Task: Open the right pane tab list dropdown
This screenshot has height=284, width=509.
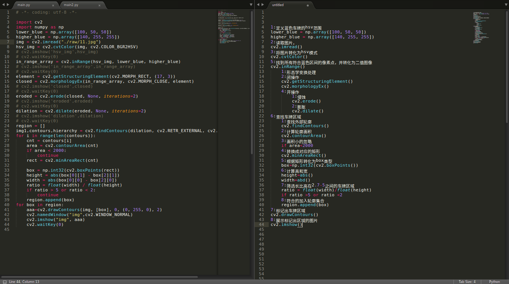Action: click(506, 5)
